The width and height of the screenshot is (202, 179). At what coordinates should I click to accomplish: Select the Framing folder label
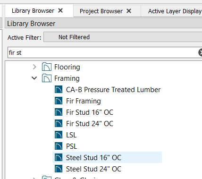pos(67,78)
